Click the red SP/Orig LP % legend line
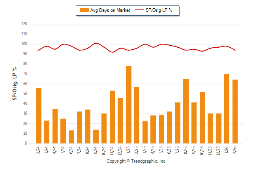This screenshot has height=171, width=255. (x=141, y=10)
